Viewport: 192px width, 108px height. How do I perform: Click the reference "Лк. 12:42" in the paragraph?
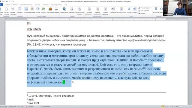(34, 44)
